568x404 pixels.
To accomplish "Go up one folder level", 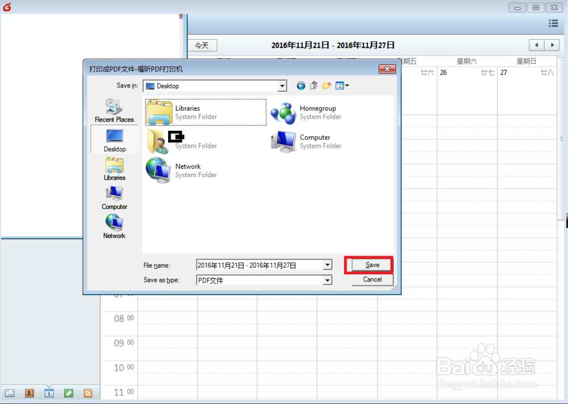I will pyautogui.click(x=314, y=86).
